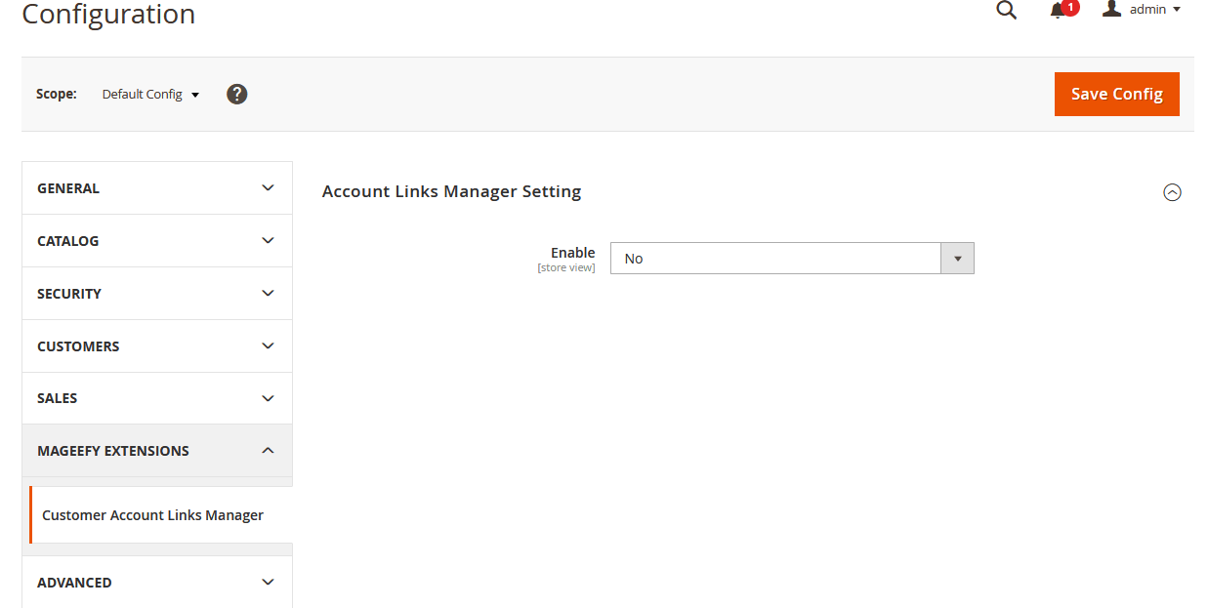Viewport: 1208px width, 608px height.
Task: Expand the SALES configuration section
Action: tap(156, 398)
